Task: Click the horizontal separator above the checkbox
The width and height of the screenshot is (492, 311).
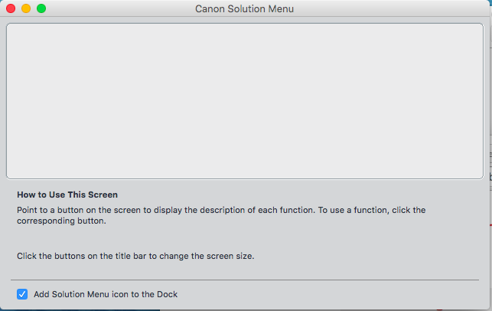Action: click(245, 280)
